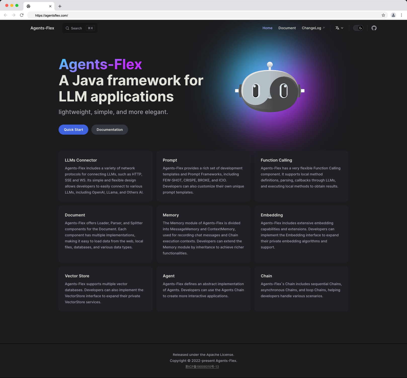Screen dimensions: 407x378
Task: Close the current browser tab
Action: [50, 6]
